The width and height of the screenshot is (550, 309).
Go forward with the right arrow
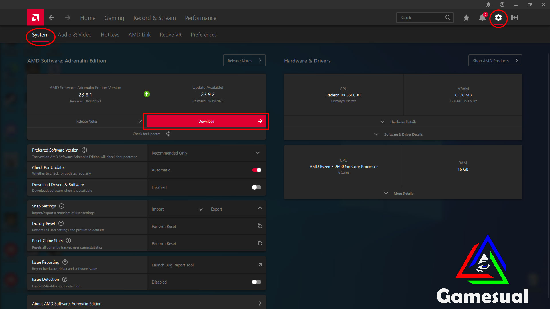coord(68,18)
